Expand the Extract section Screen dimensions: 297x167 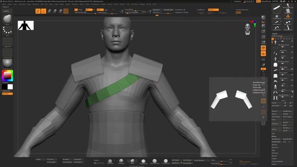click(274, 164)
